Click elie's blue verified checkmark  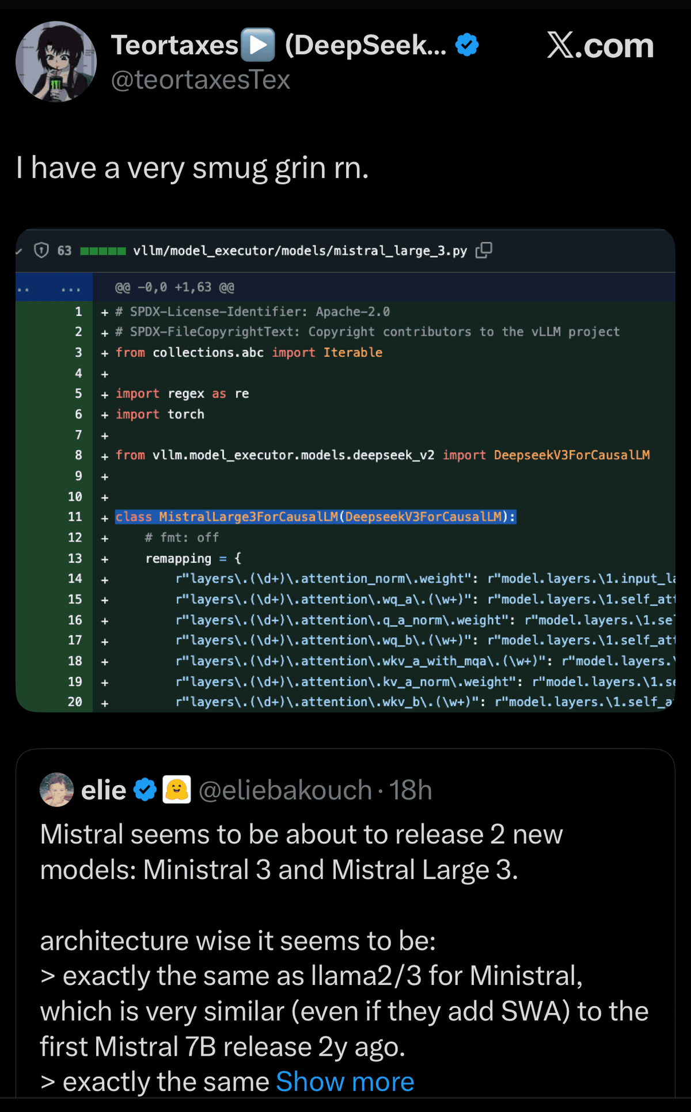coord(145,790)
